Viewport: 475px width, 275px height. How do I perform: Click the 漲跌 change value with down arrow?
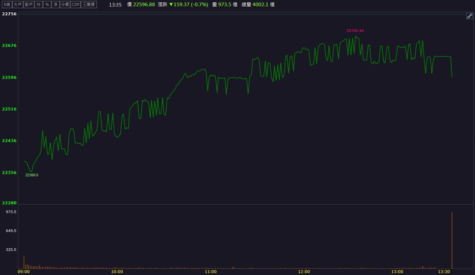pyautogui.click(x=188, y=5)
